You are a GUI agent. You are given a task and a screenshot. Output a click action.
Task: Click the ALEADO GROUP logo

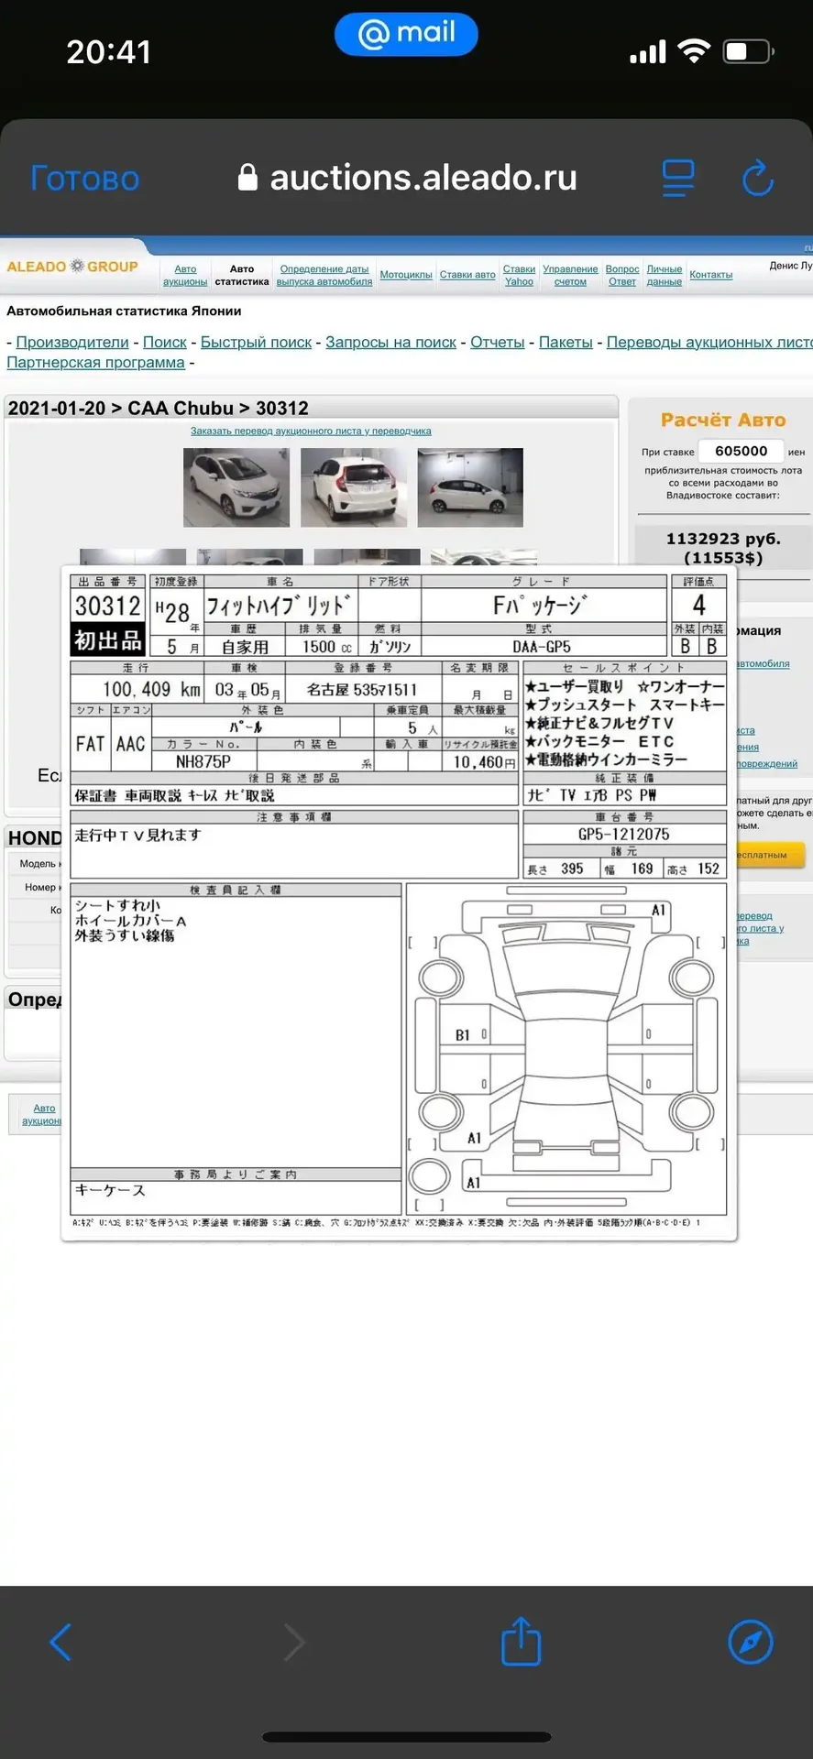pyautogui.click(x=72, y=267)
